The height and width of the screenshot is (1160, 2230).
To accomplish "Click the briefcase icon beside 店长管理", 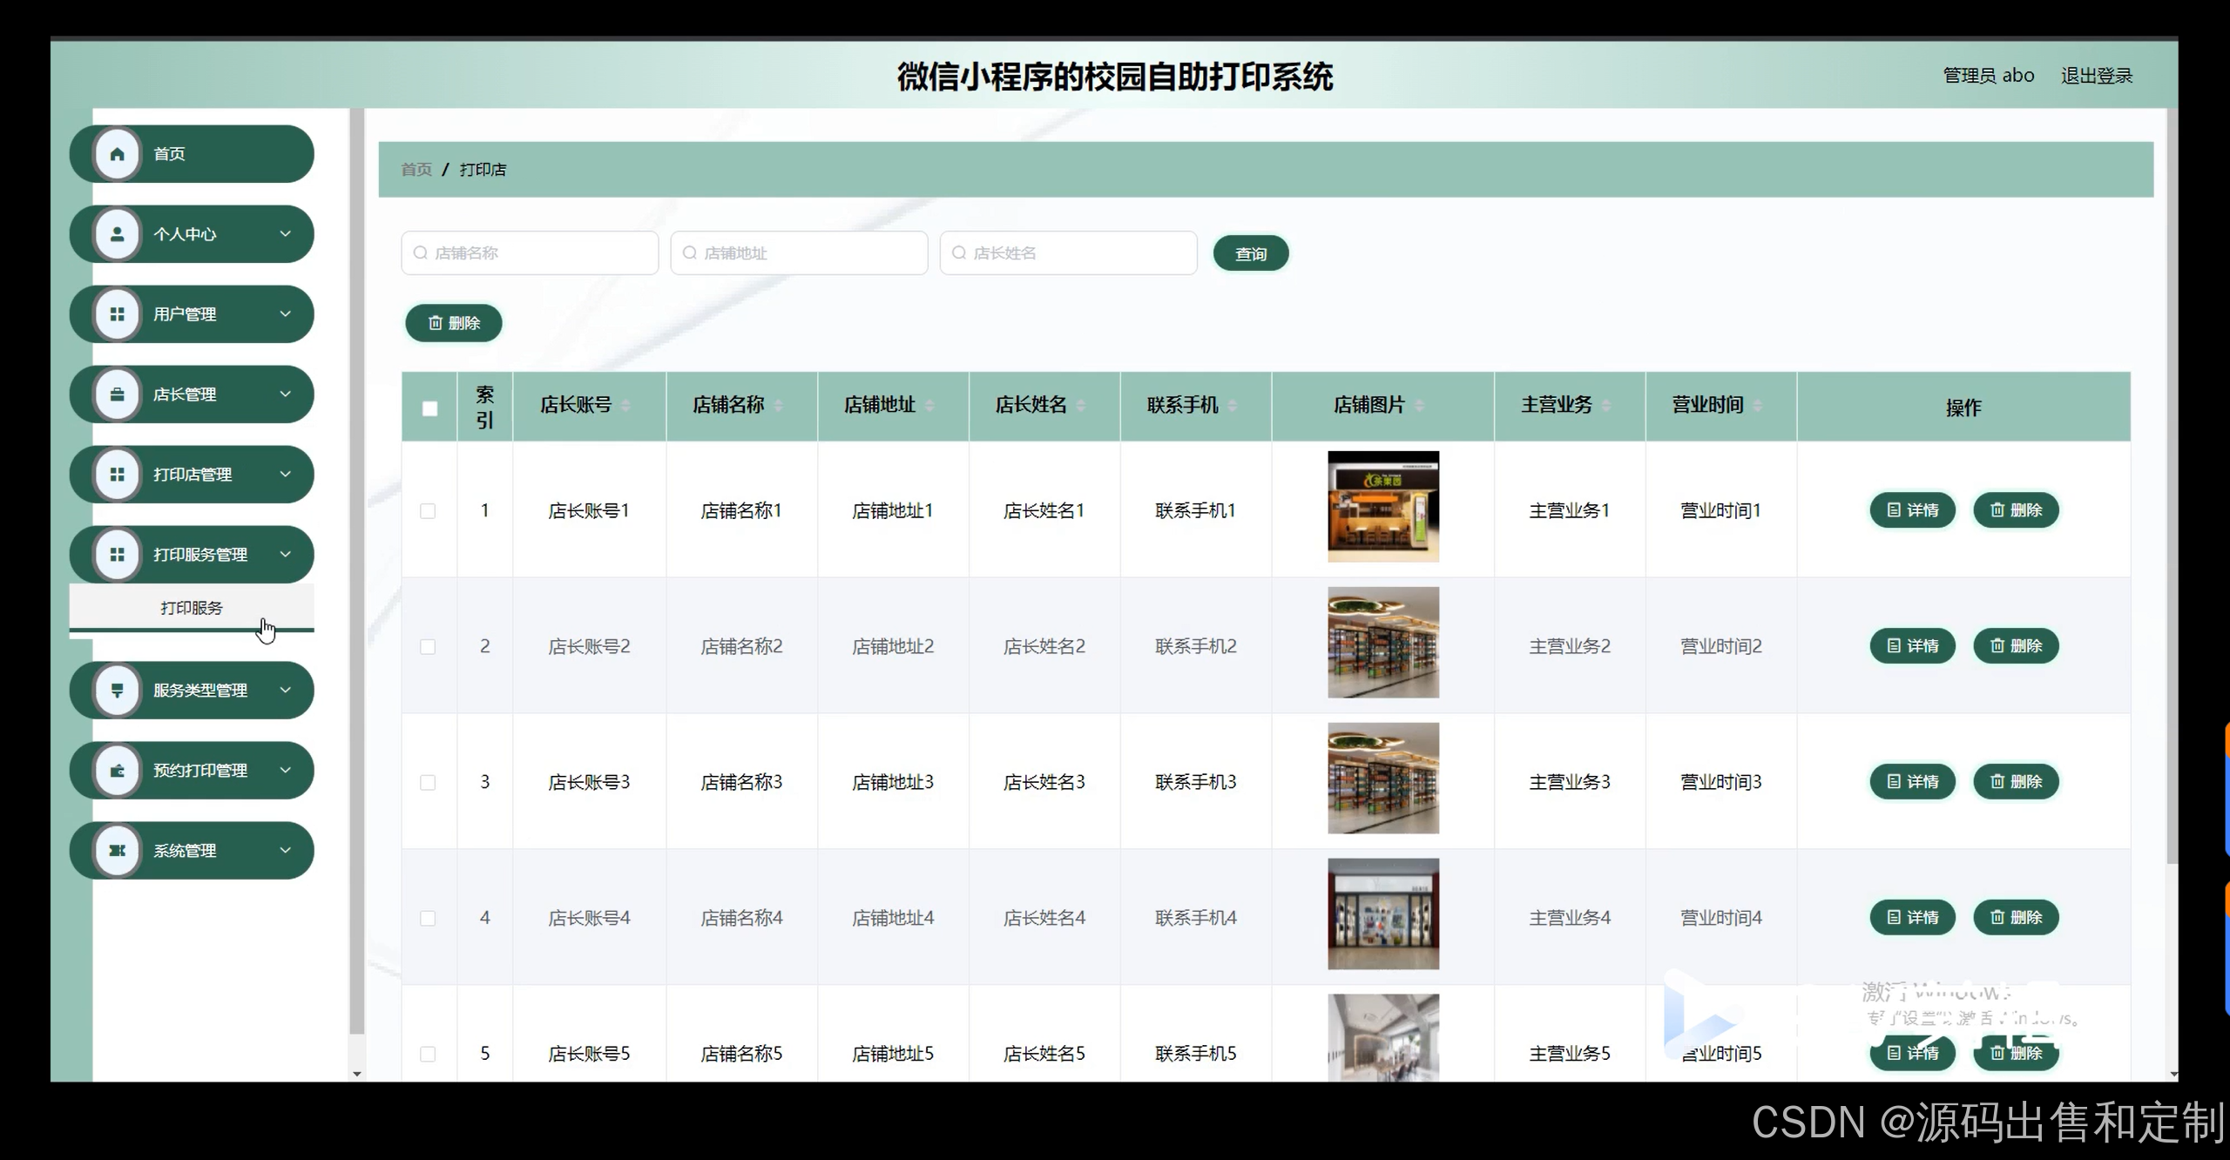I will 118,395.
